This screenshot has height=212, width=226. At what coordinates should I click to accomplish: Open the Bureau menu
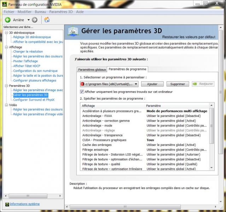coord(40,12)
